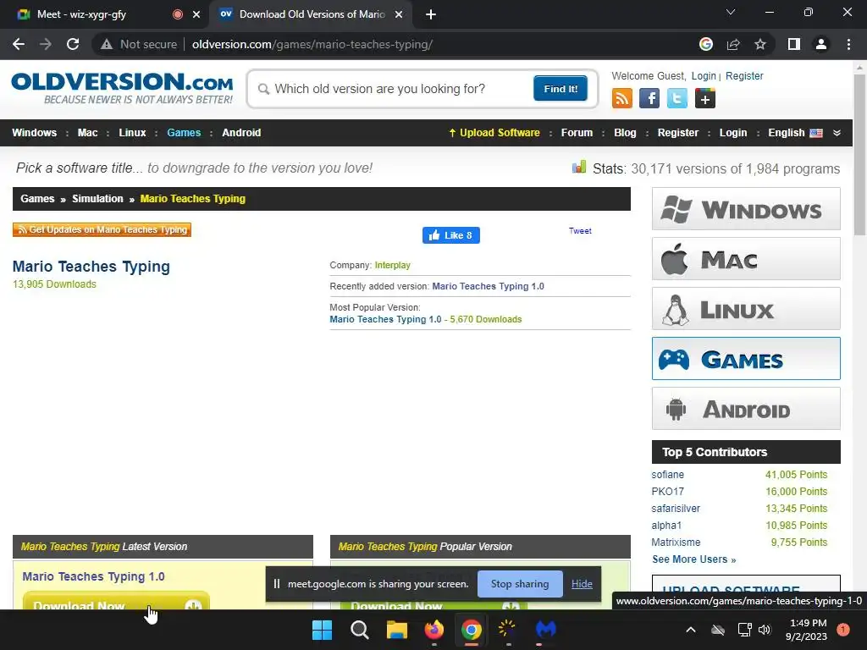The height and width of the screenshot is (650, 867).
Task: Open the Interplay company link
Action: coord(393,265)
